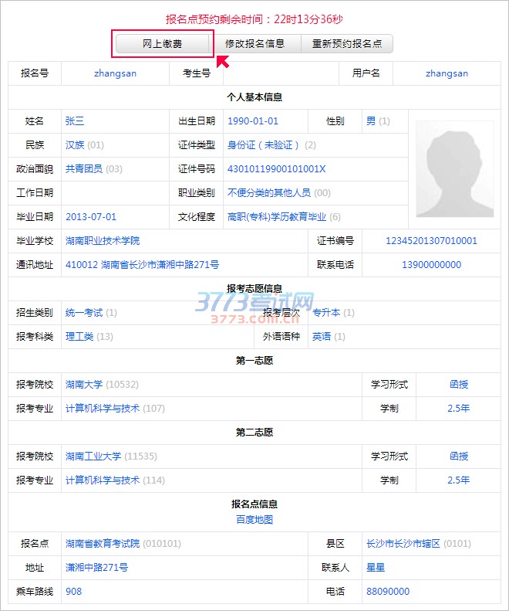Viewport: 509px width, 611px height.
Task: Click second-choice school 湖南工业大学
Action: pyautogui.click(x=93, y=457)
